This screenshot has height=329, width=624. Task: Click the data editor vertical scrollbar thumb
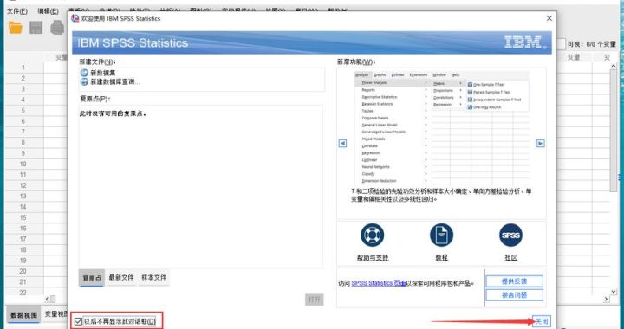click(614, 131)
